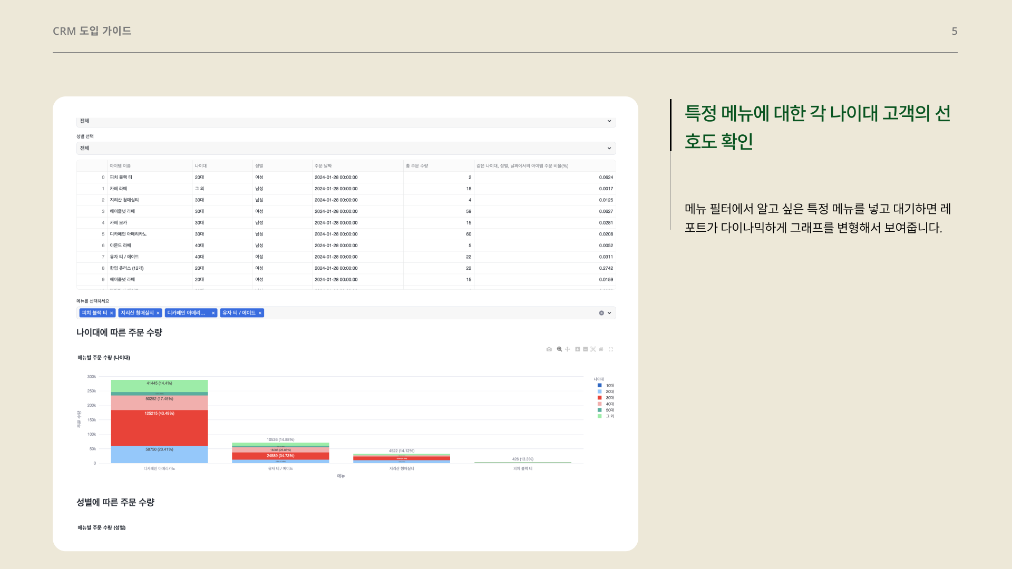
Task: Select the pan crosshair chart tool
Action: (568, 349)
